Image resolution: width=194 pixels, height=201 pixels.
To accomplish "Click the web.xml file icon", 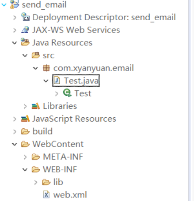I will 46,194.
